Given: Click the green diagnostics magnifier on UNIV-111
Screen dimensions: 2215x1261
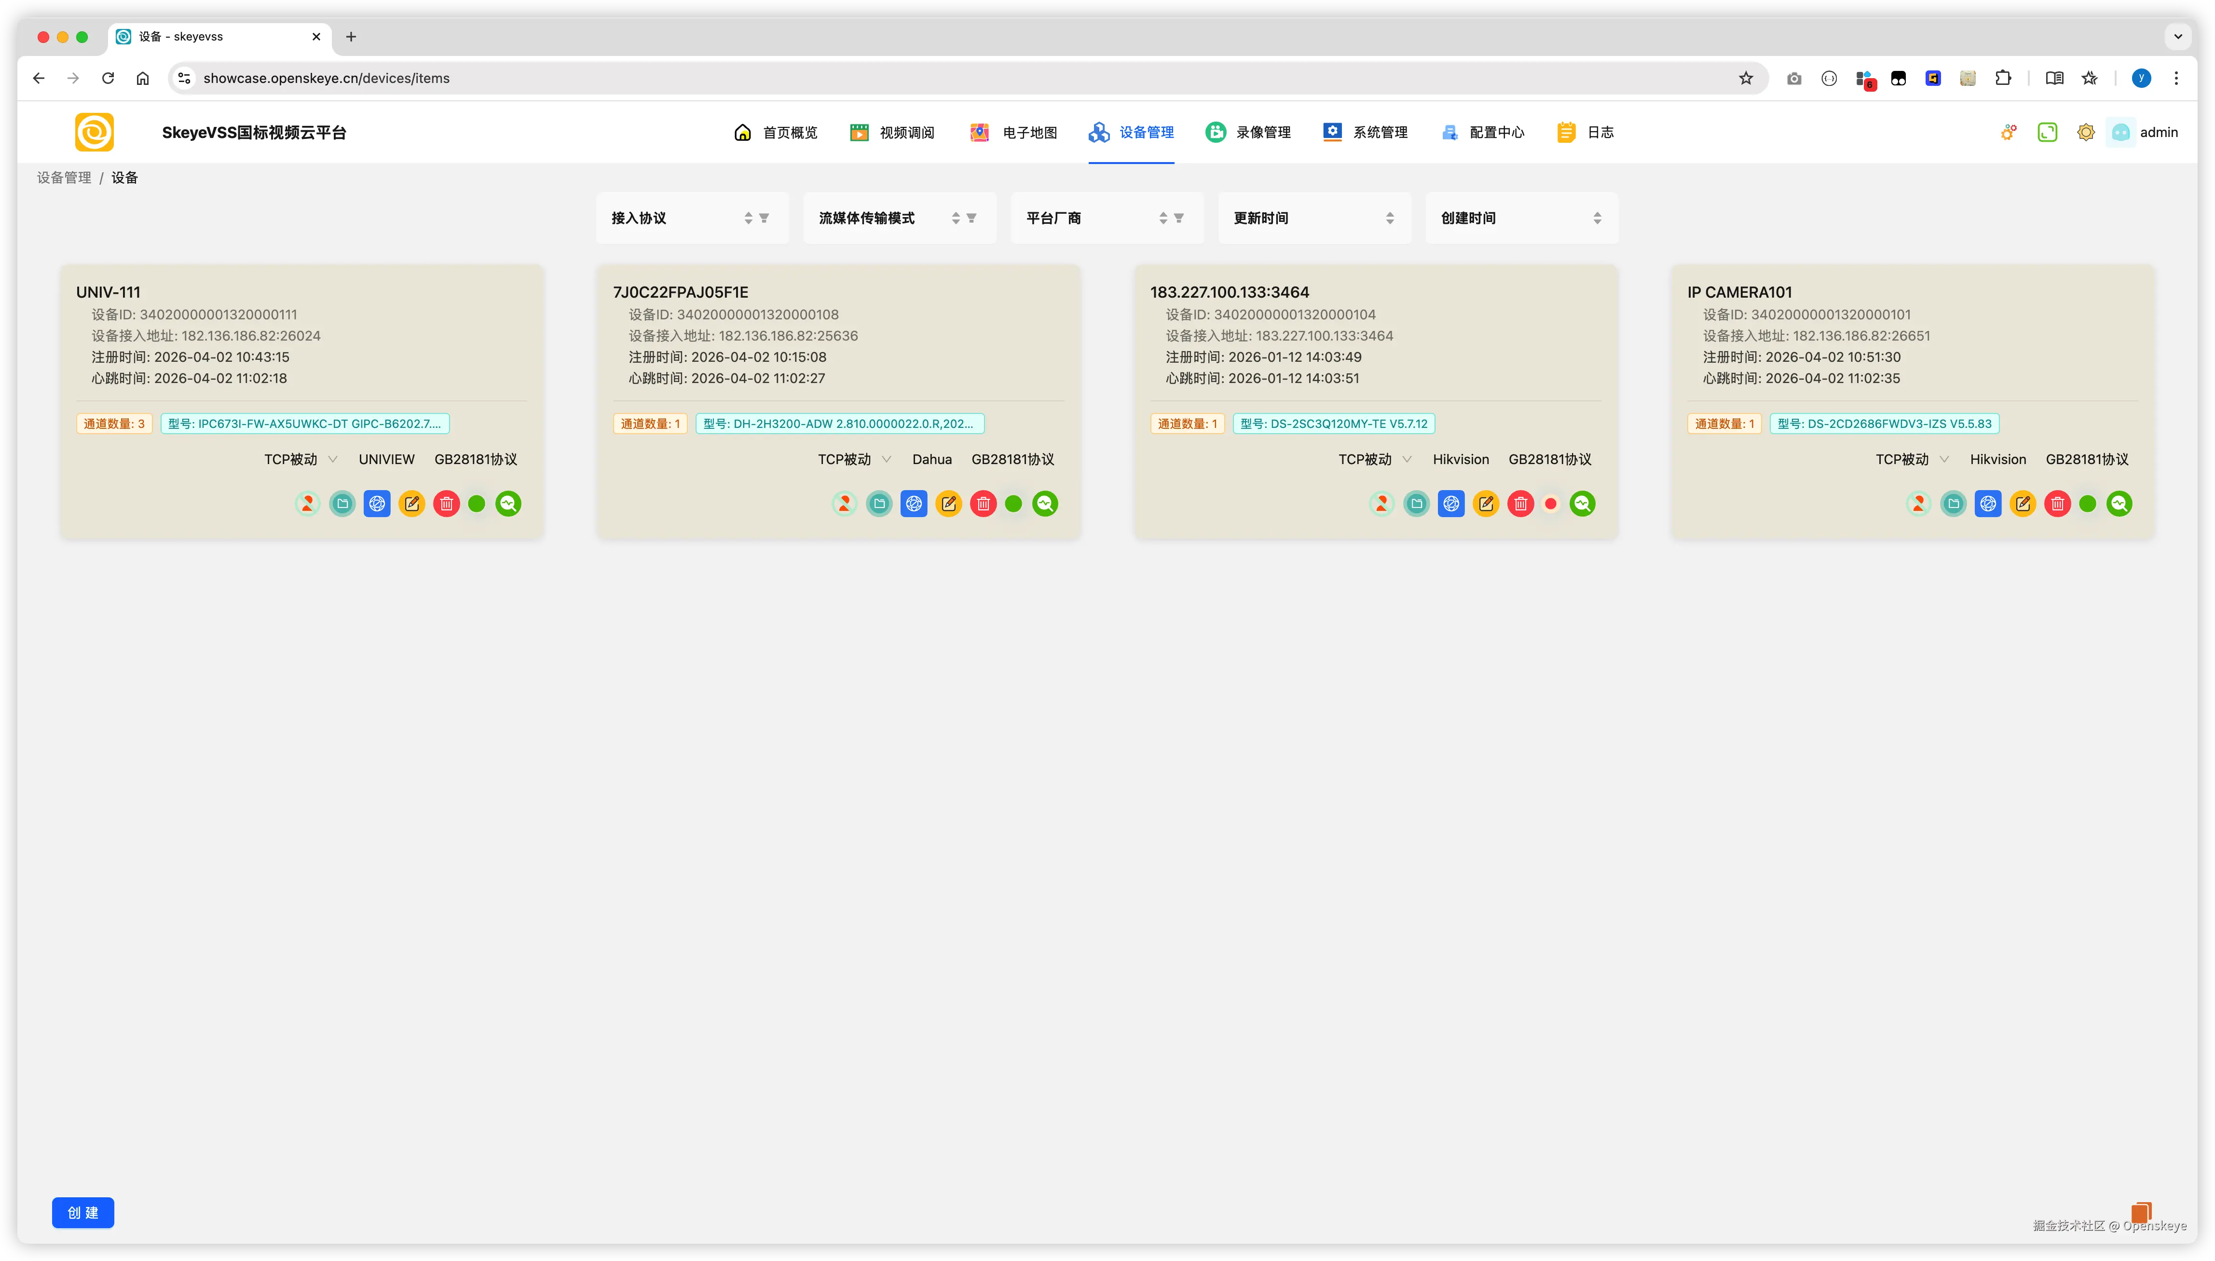Looking at the screenshot, I should click(508, 503).
